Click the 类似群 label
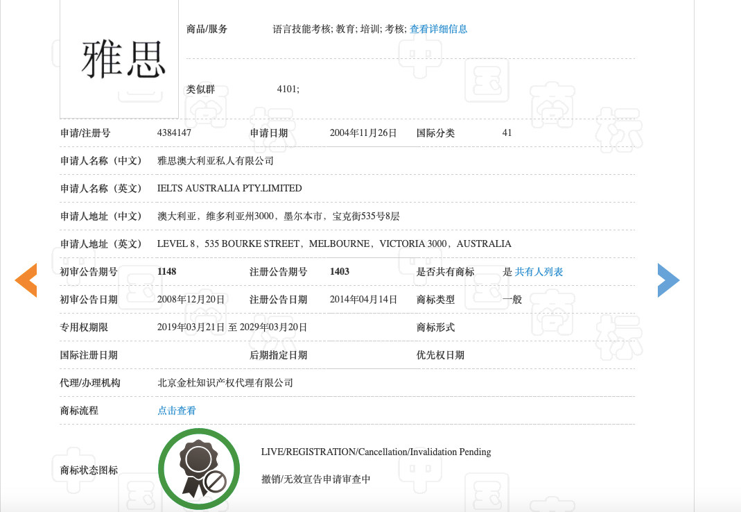This screenshot has height=512, width=741. click(200, 89)
